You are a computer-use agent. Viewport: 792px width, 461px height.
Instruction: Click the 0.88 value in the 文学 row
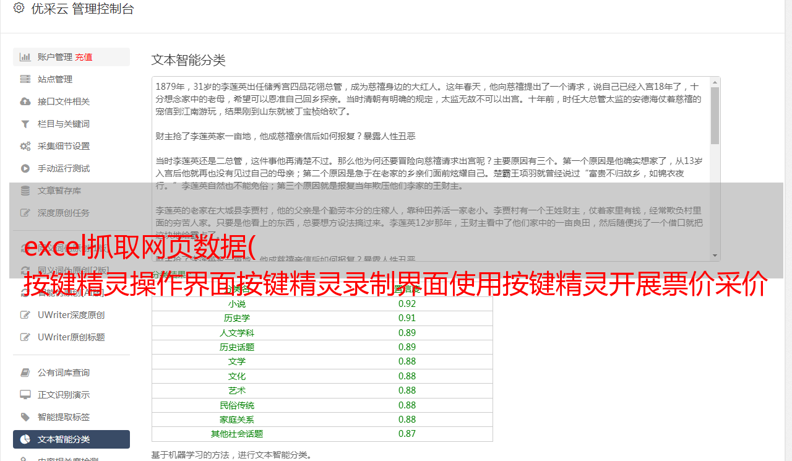(x=407, y=361)
